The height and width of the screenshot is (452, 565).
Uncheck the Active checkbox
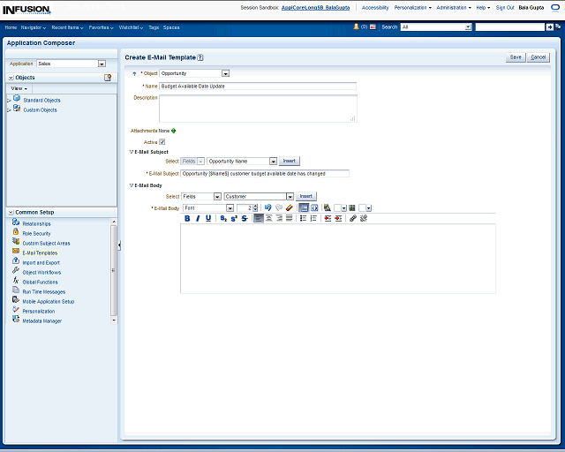pyautogui.click(x=162, y=141)
